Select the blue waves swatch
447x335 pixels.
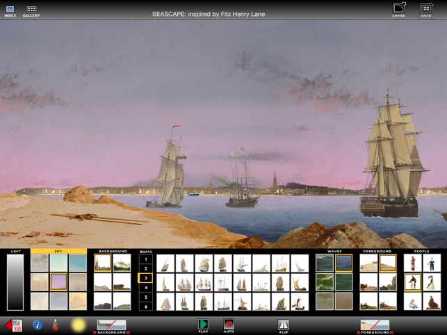coord(344,263)
